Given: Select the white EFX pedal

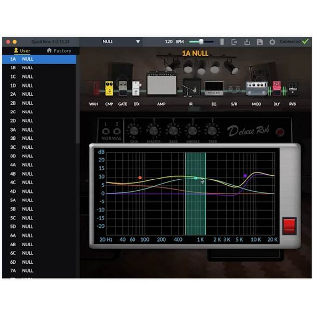Looking at the screenshot, I should [x=136, y=88].
